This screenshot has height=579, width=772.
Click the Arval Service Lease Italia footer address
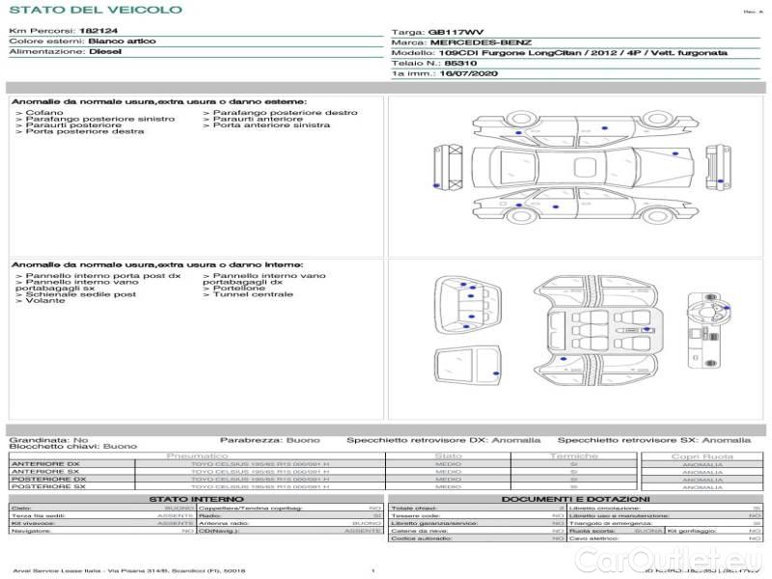129,570
